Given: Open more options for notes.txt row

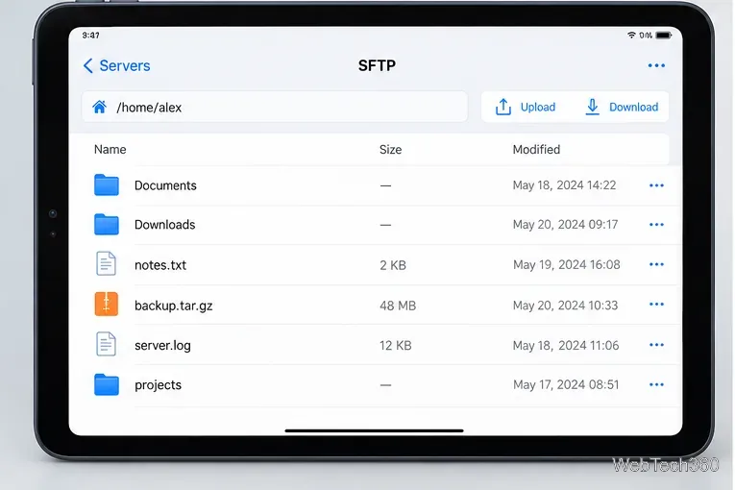Looking at the screenshot, I should 656,264.
